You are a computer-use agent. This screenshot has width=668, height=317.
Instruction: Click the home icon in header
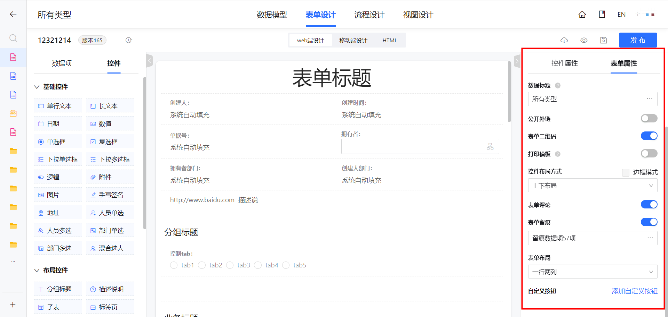click(x=582, y=14)
